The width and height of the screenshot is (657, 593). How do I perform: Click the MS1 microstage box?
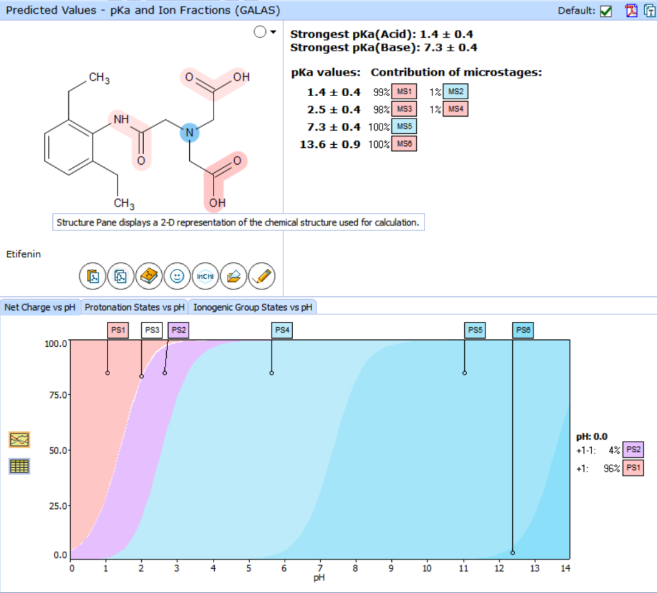(x=405, y=91)
